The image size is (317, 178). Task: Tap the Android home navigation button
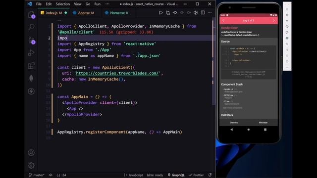[x=249, y=130]
